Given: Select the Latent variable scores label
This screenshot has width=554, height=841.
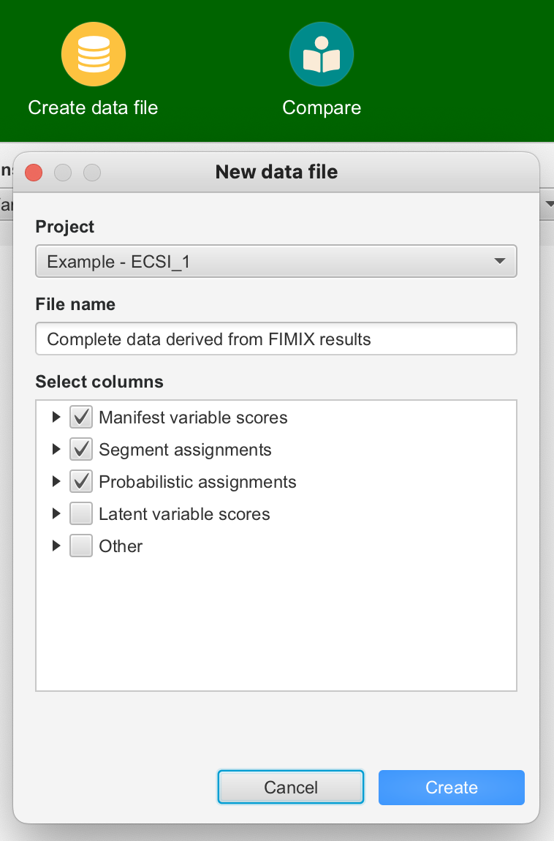Looking at the screenshot, I should point(184,514).
